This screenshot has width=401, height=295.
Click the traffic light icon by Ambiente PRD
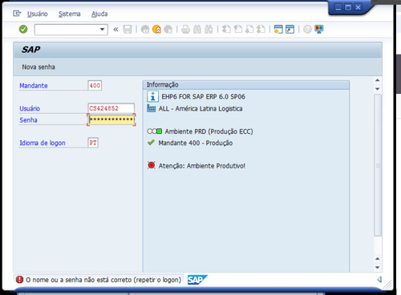coord(155,131)
